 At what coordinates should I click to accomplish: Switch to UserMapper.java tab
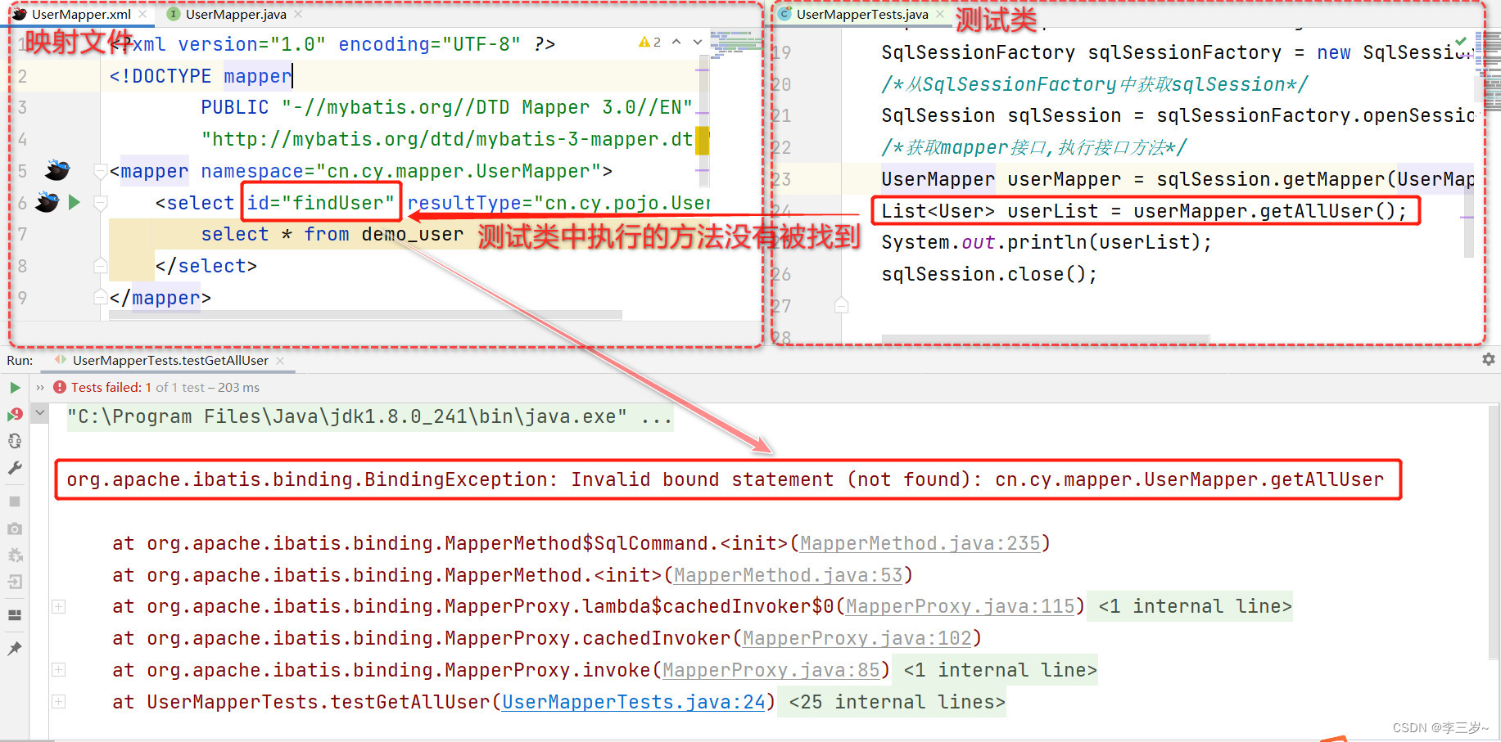point(236,14)
